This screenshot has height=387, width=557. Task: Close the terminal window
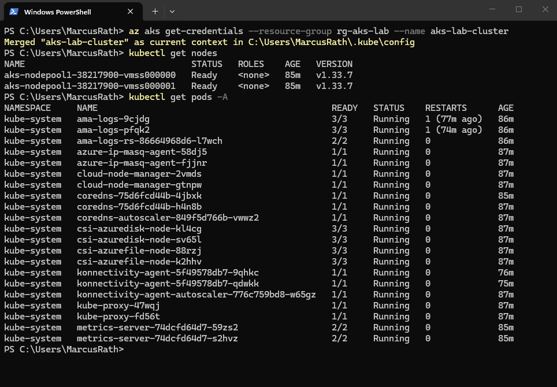(544, 9)
